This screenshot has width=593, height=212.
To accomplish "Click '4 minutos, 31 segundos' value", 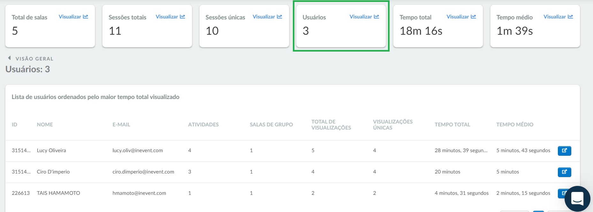I will [461, 193].
